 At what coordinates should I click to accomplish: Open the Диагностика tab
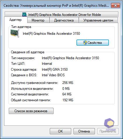[64, 20]
